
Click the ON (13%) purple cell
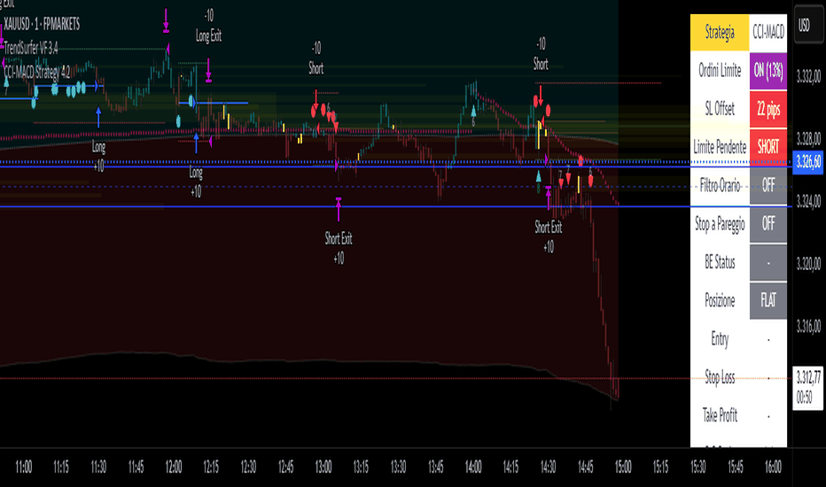pyautogui.click(x=768, y=71)
